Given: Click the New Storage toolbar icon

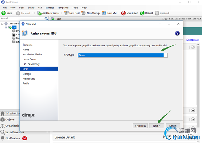Looking at the screenshot, I should pyautogui.click(x=83, y=13).
